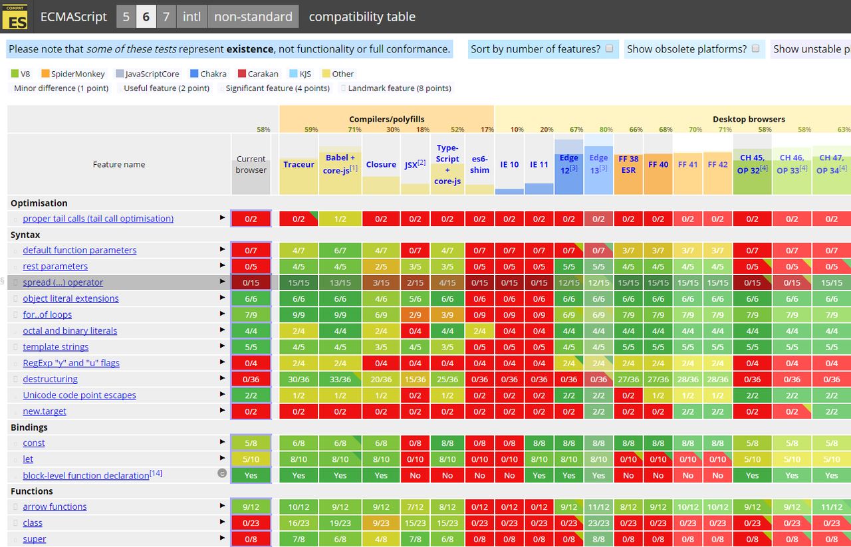Follow block-level function declaration link
This screenshot has height=547, width=851.
pyautogui.click(x=86, y=475)
